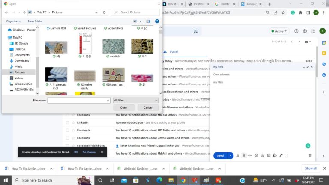Viewport: 329px width, 185px height.
Task: Open Google Keep icon in side panel
Action: [324, 53]
